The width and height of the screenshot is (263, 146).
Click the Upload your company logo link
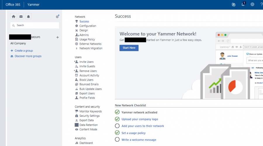pos(140,119)
